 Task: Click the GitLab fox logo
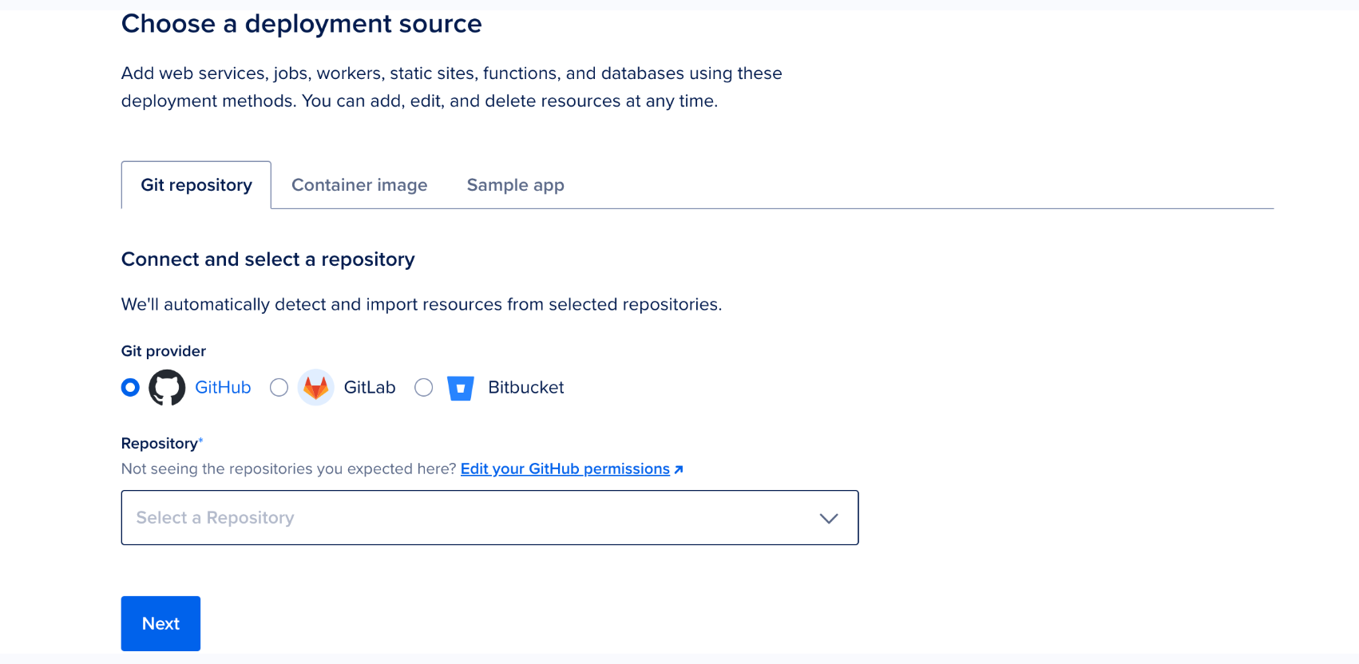click(315, 388)
